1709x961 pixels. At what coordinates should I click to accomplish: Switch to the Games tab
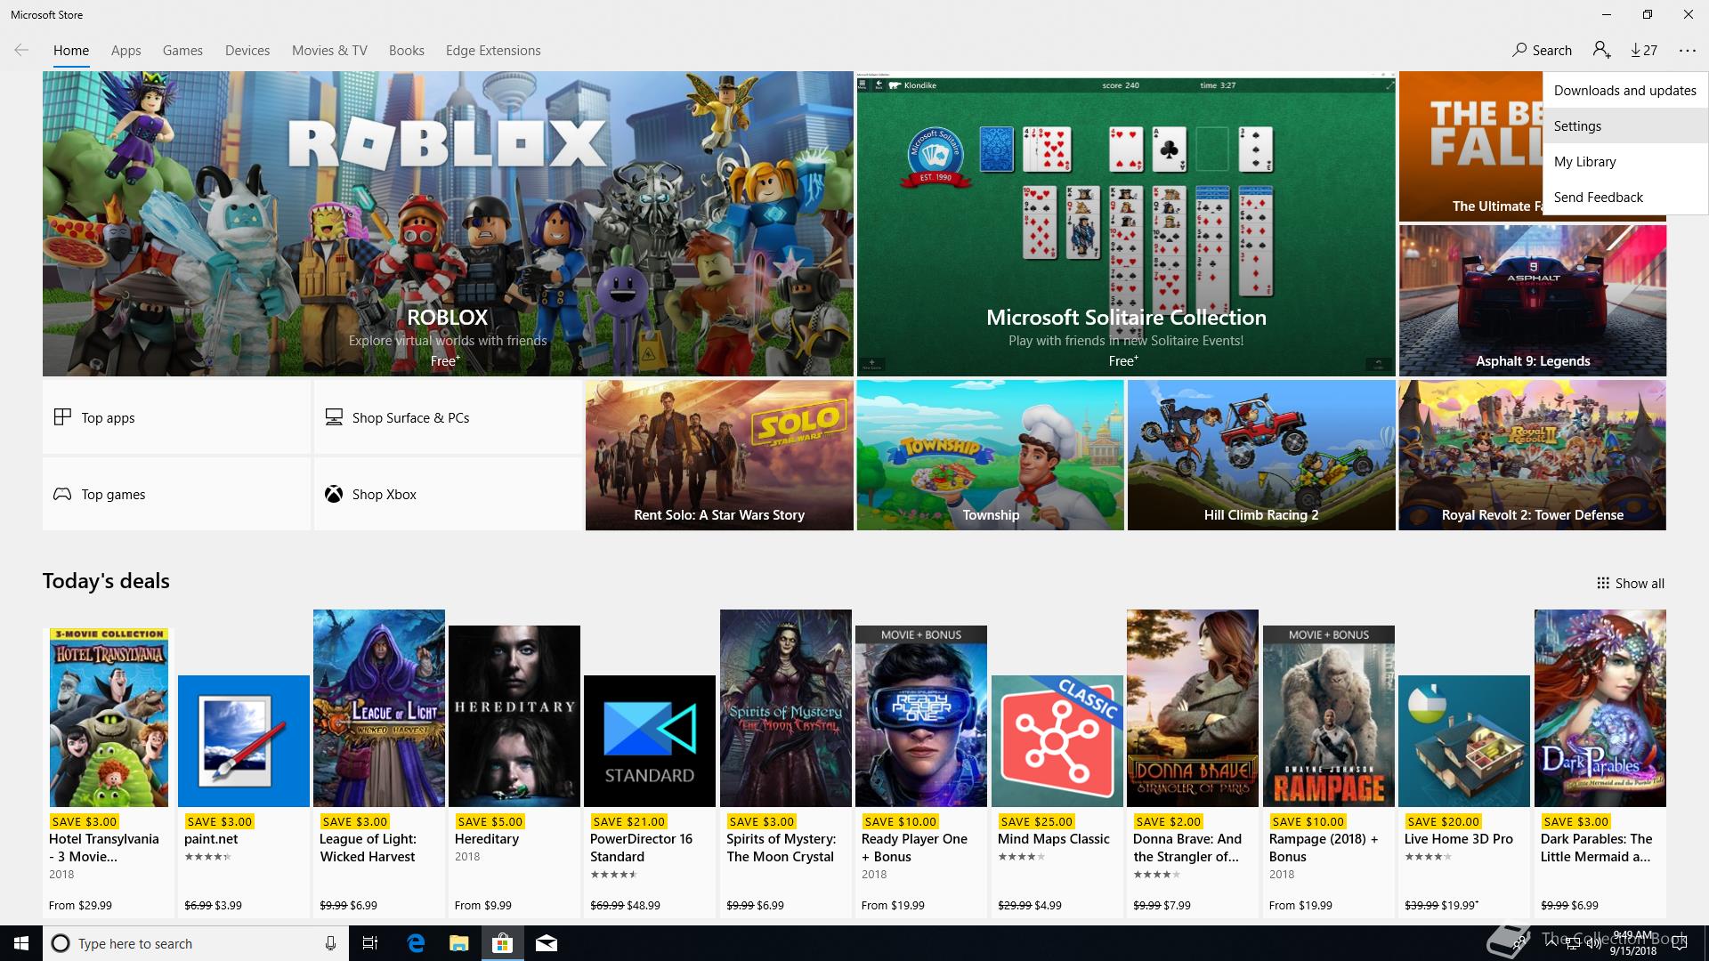click(182, 51)
